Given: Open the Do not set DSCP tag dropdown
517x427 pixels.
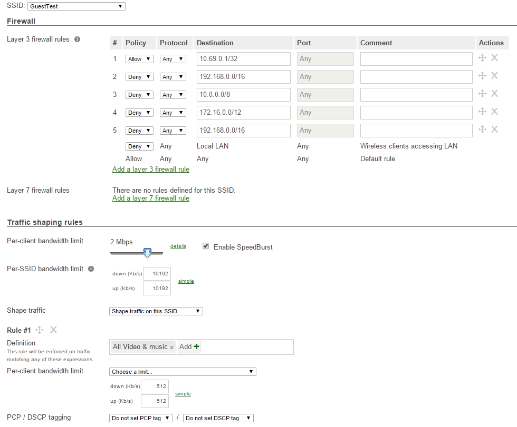Looking at the screenshot, I should tap(218, 418).
